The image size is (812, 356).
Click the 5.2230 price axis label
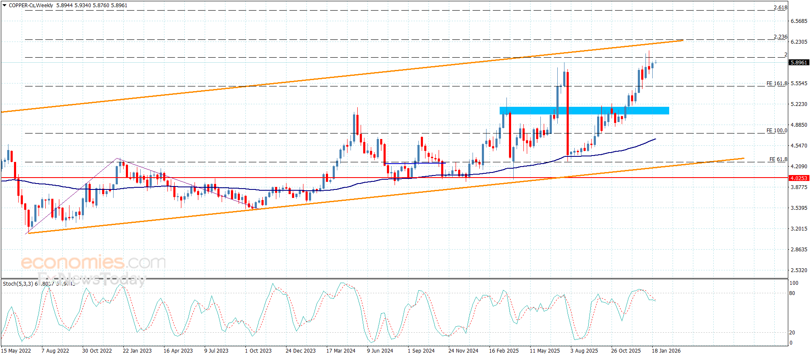(x=799, y=104)
